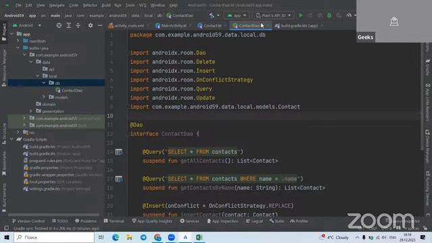
Task: Open Zoom app from the taskbar
Action: (x=171, y=237)
